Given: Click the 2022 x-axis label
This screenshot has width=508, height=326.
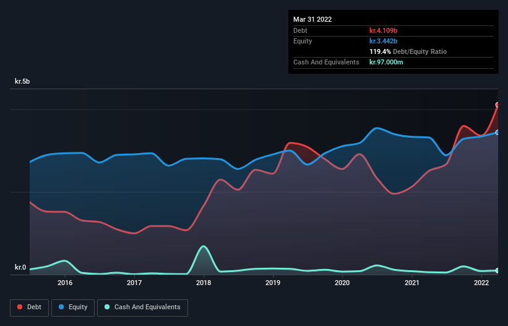Looking at the screenshot, I should pyautogui.click(x=481, y=283).
